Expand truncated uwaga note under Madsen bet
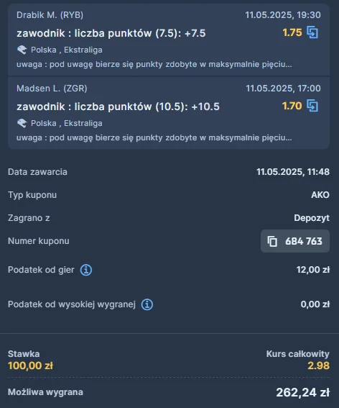 coord(154,137)
